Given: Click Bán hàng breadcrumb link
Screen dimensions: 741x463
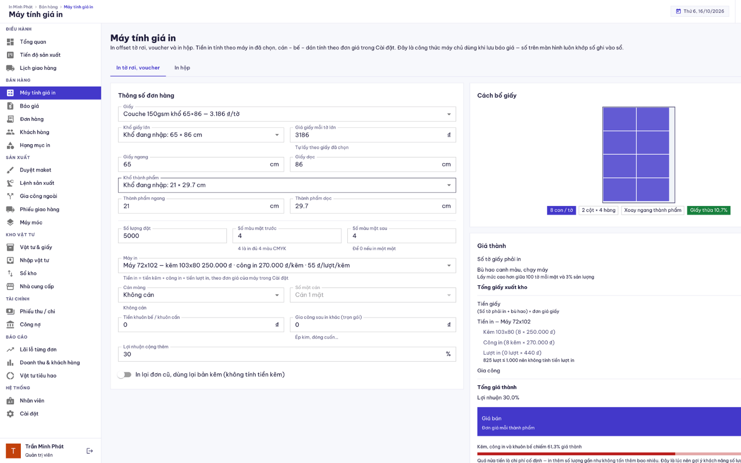Looking at the screenshot, I should tap(48, 7).
